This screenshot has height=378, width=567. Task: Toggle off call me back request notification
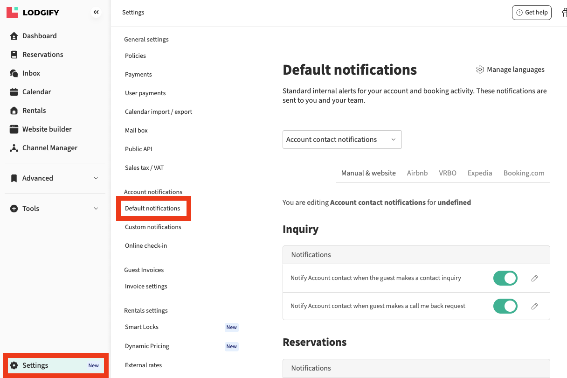coord(505,306)
